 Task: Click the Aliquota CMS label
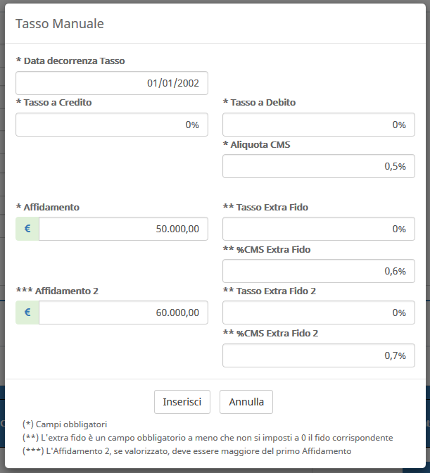point(257,144)
